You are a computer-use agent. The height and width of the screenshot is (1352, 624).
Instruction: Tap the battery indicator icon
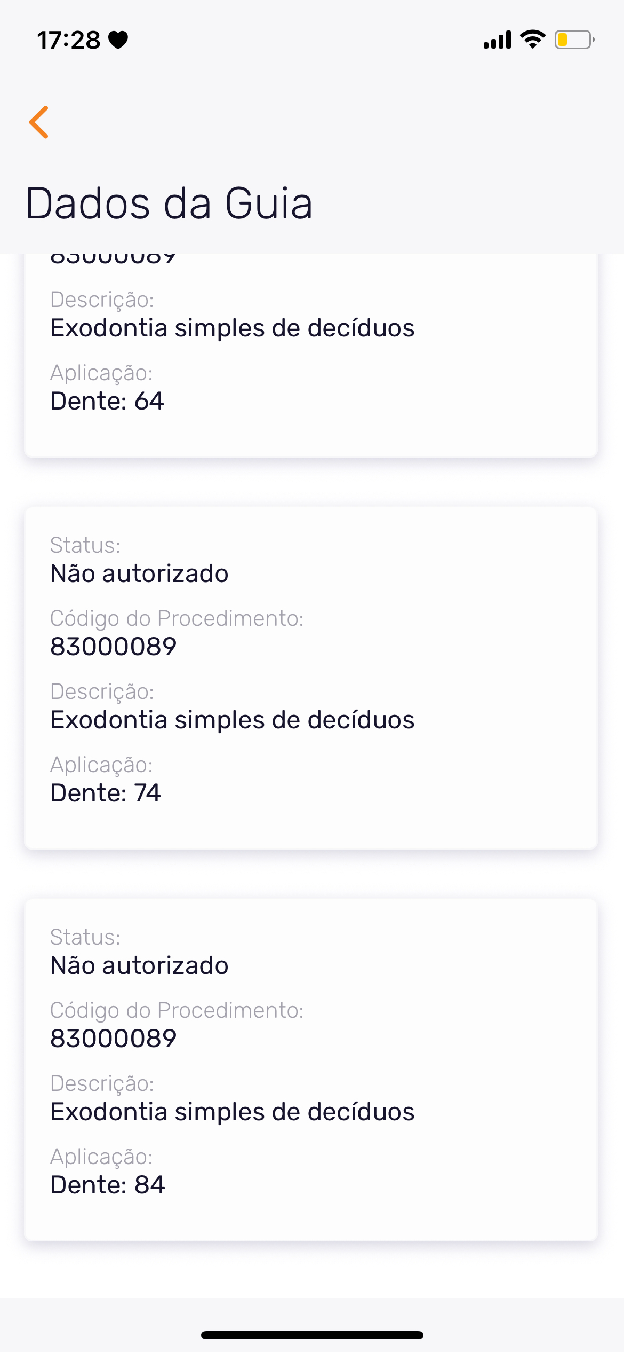tap(574, 40)
